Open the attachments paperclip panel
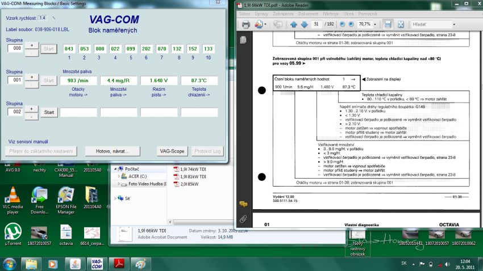 (x=243, y=218)
